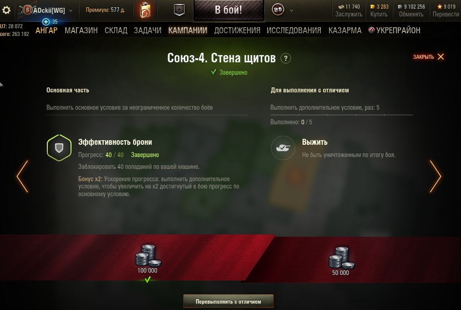Open the premium shop bag icon
The image size is (461, 310).
[x=145, y=10]
